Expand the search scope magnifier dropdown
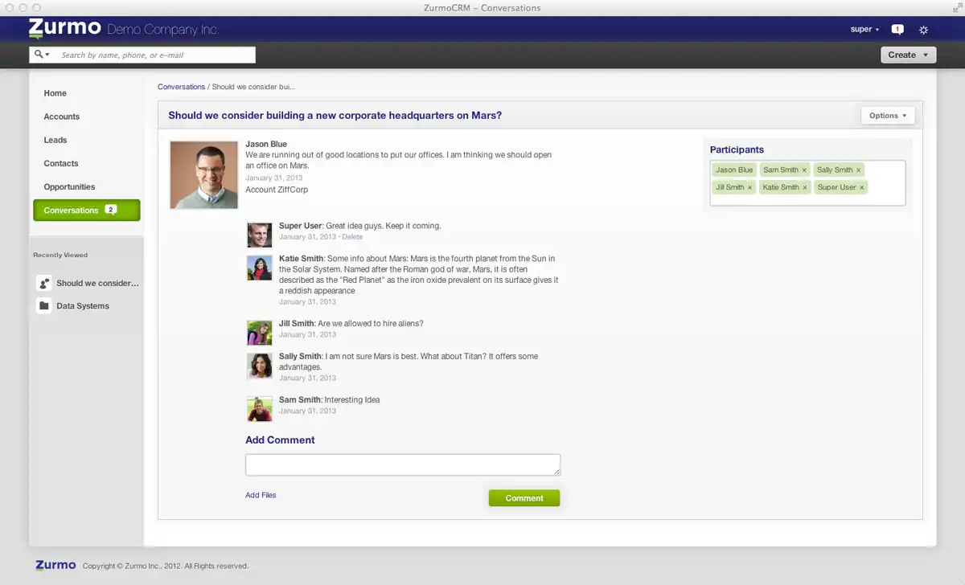 42,55
